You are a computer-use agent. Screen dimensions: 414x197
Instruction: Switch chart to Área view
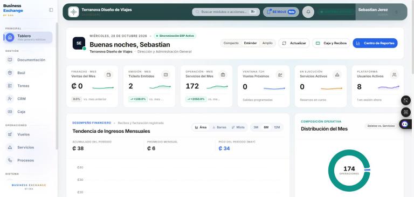point(201,127)
